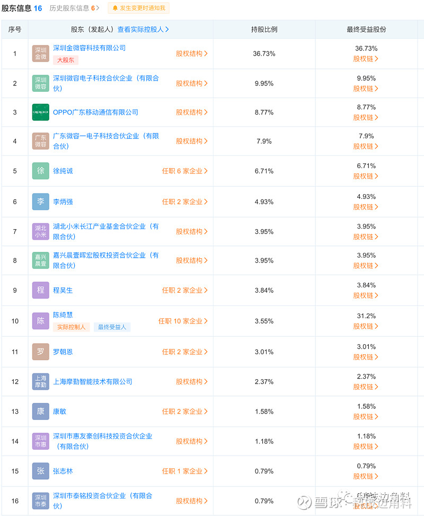Click the 徐 green avatar icon
This screenshot has height=516, width=424.
click(x=41, y=171)
